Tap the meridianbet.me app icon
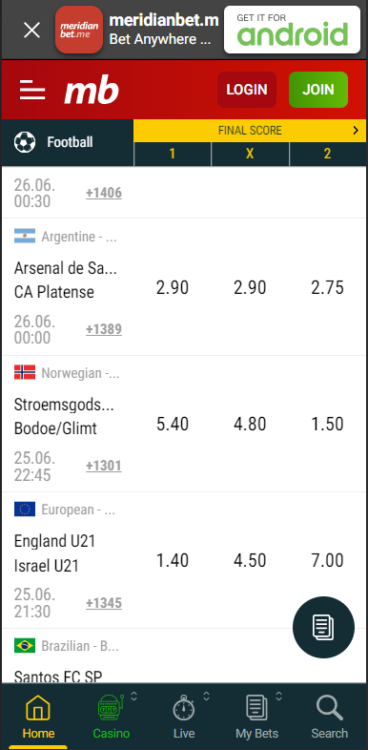The width and height of the screenshot is (368, 750). [79, 30]
